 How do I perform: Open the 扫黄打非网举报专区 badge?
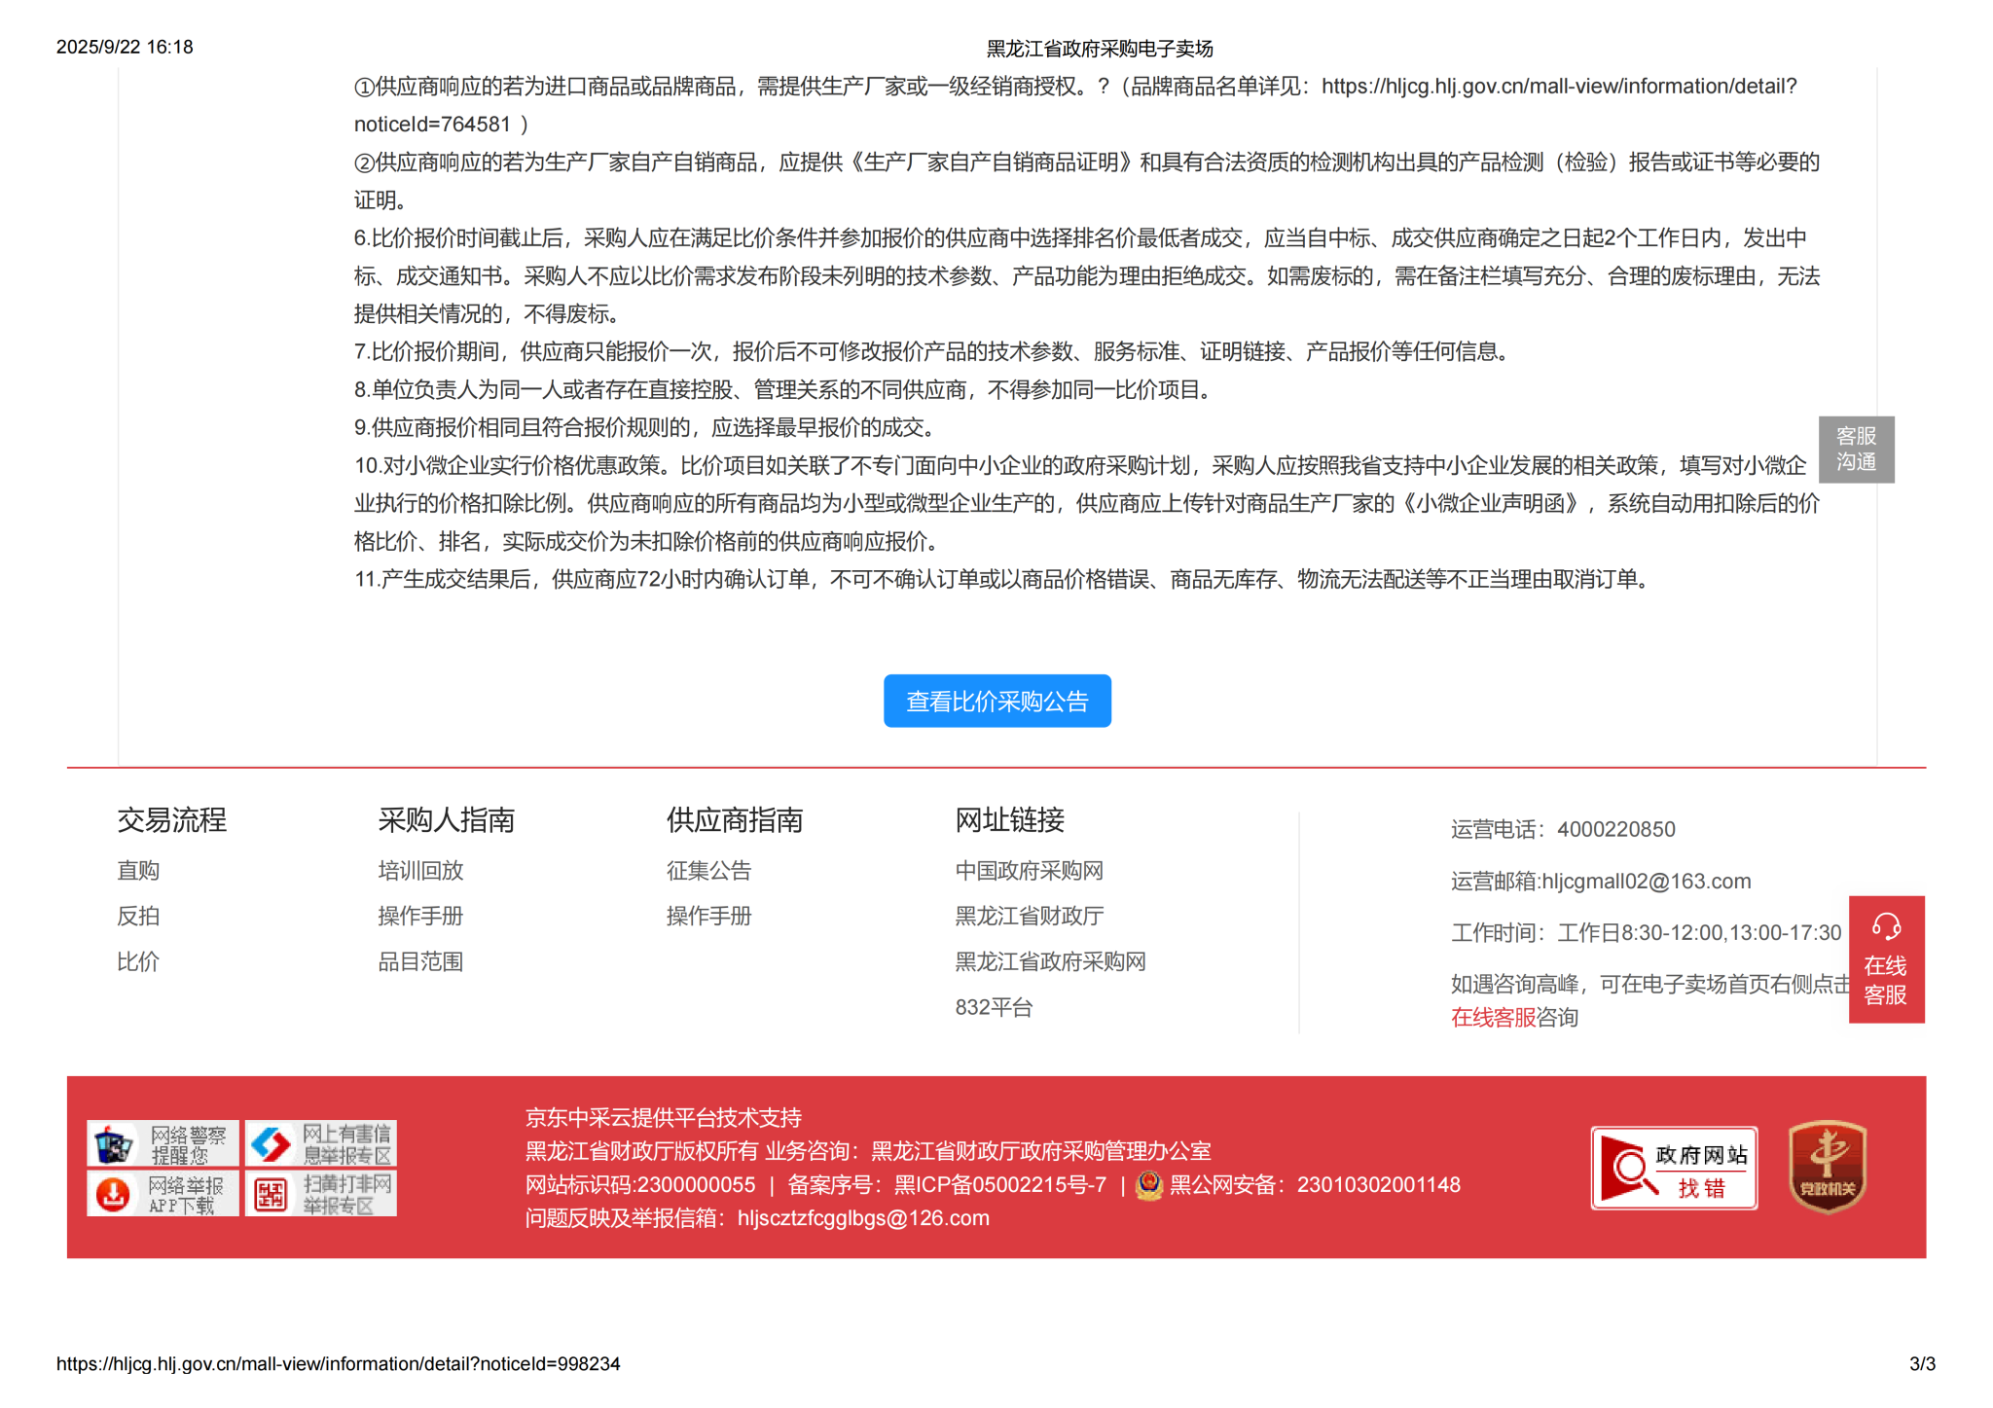pyautogui.click(x=320, y=1194)
